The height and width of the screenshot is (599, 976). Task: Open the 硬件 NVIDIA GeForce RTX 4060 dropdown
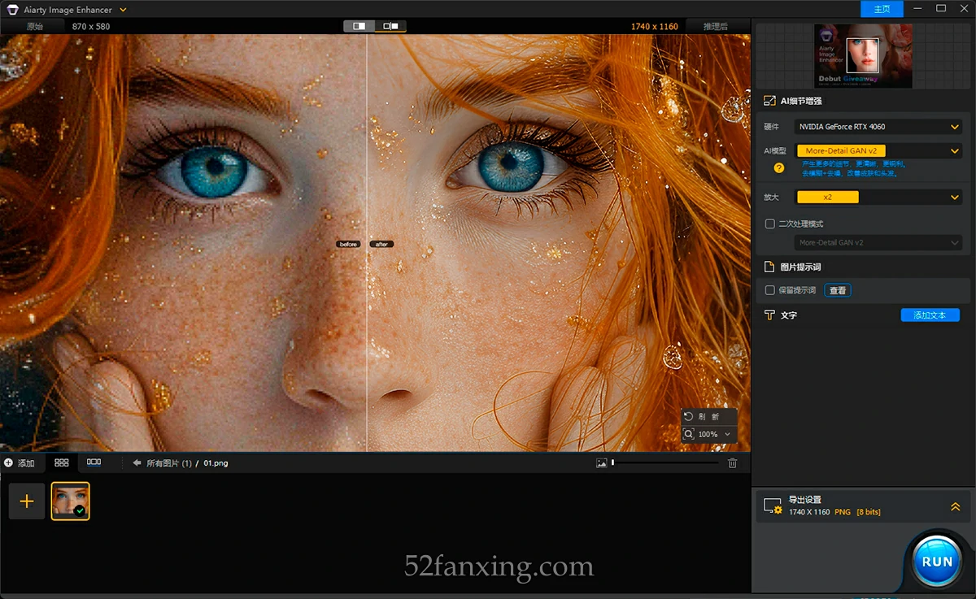click(x=878, y=127)
